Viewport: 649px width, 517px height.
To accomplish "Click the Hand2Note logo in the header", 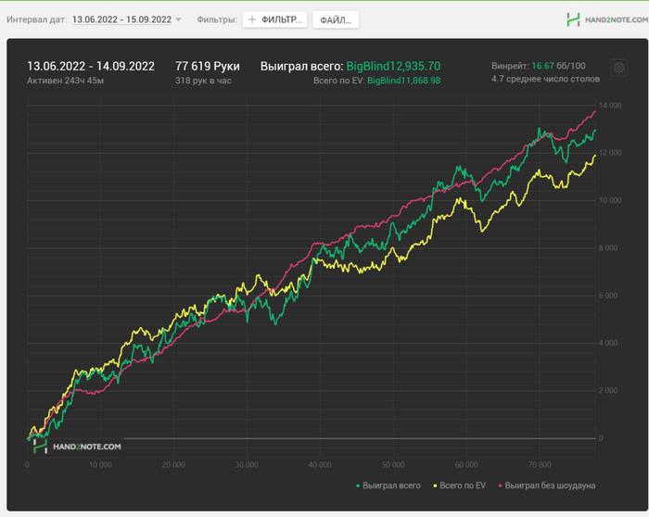I will pos(606,19).
